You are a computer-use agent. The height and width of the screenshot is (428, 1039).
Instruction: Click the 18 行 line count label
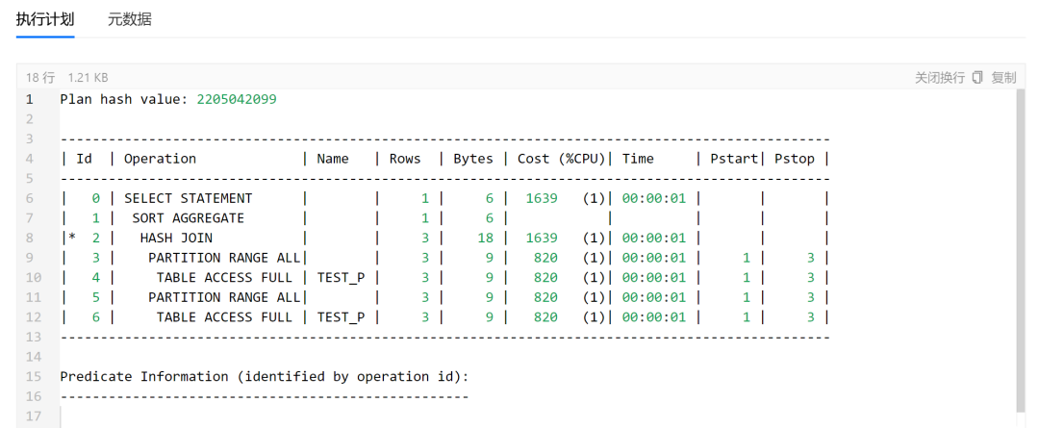coord(40,78)
